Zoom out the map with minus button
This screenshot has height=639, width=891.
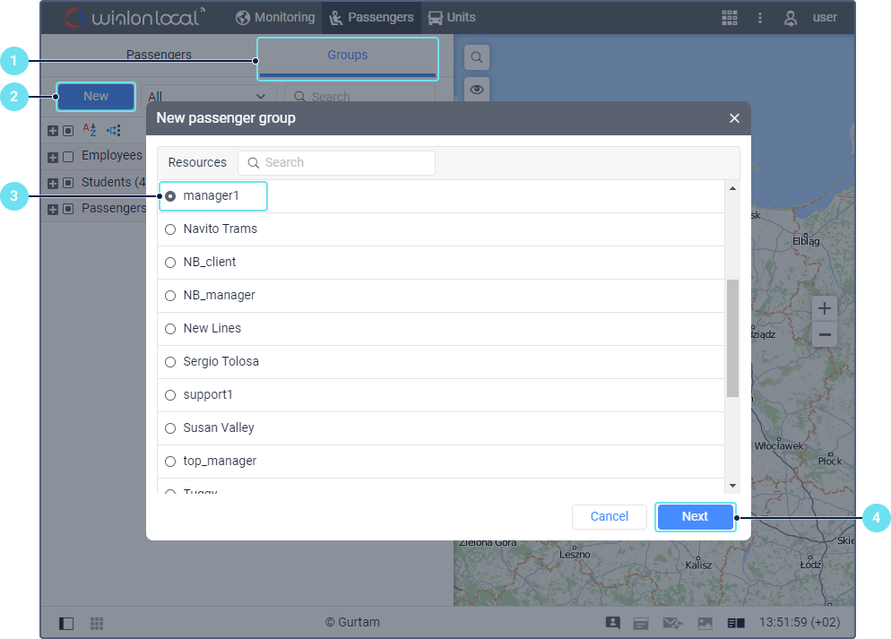point(825,334)
